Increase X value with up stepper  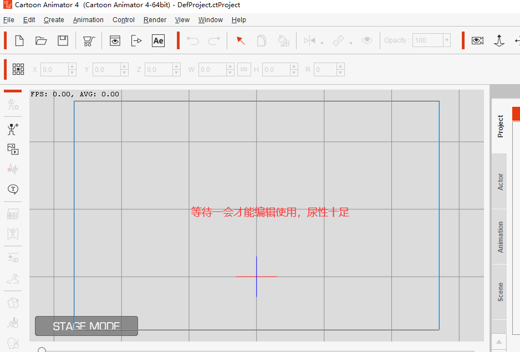point(72,66)
